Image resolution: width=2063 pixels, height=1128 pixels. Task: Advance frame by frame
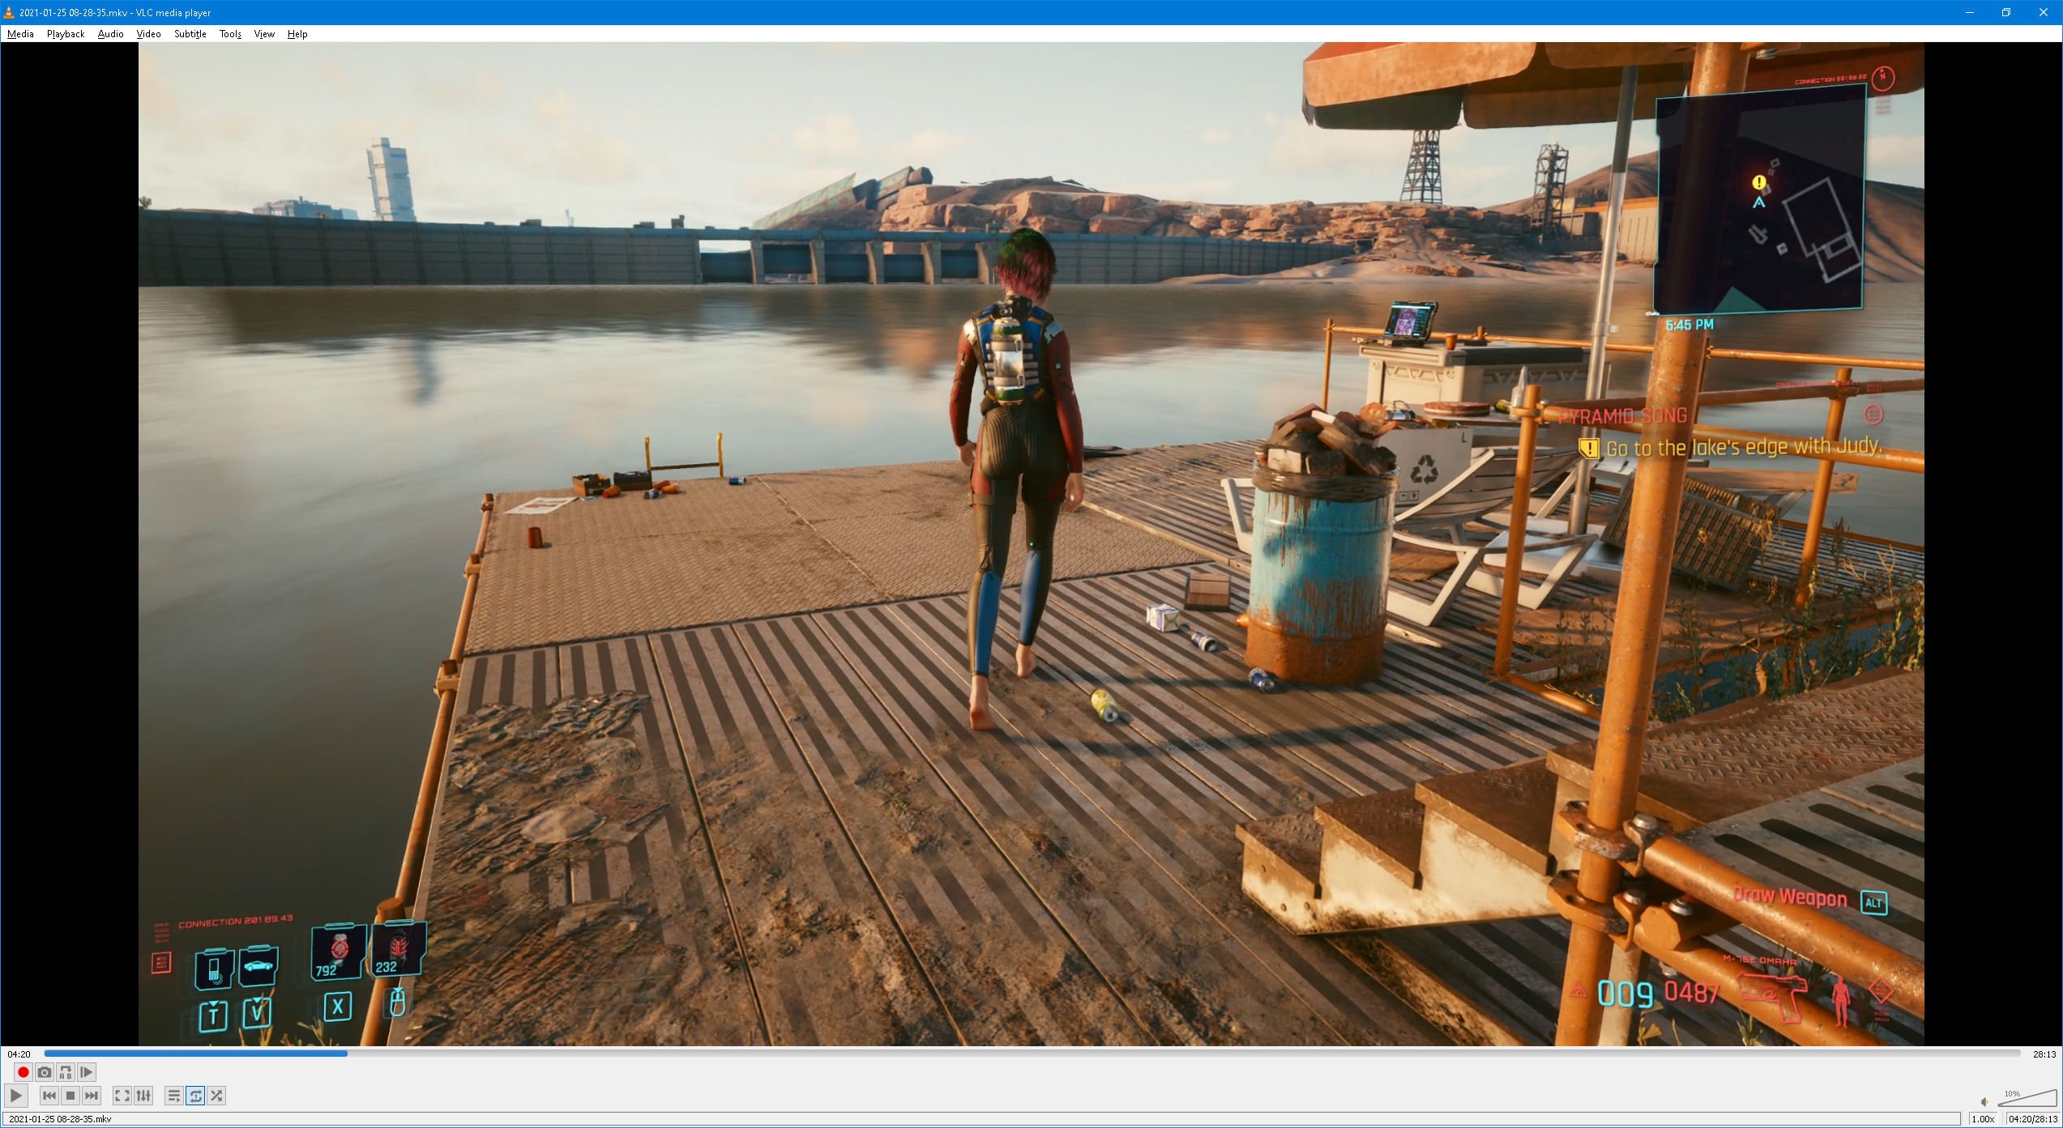pyautogui.click(x=87, y=1072)
